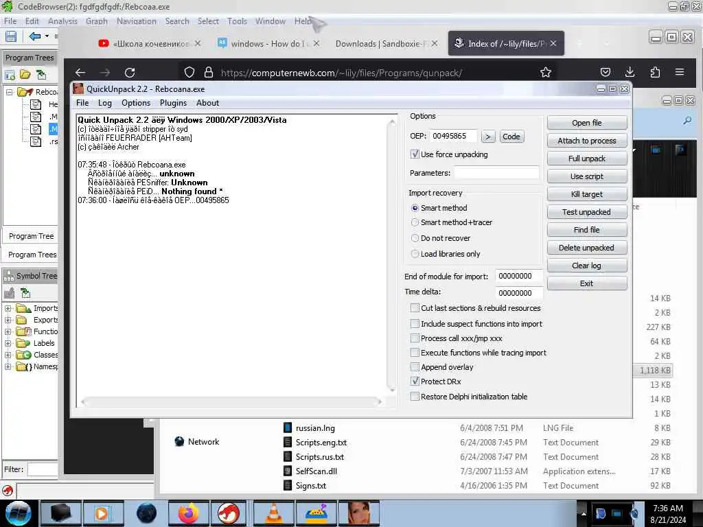Open the Plugins menu in QuickUnpack

click(x=173, y=103)
